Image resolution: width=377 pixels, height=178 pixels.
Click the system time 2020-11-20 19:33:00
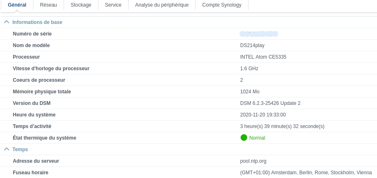(262, 115)
